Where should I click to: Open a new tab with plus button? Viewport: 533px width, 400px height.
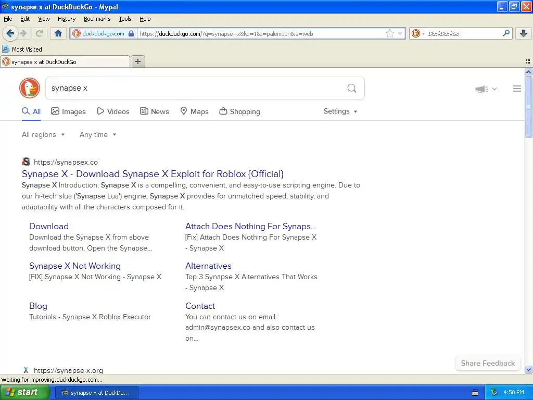pos(137,61)
